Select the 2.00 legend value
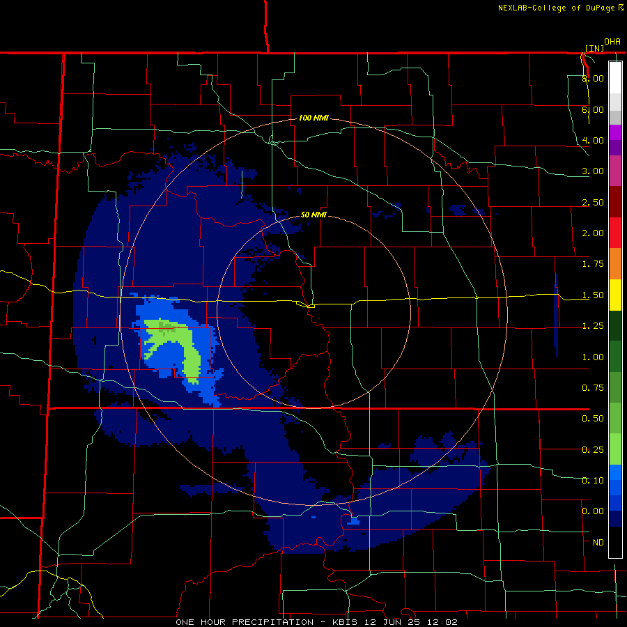Viewport: 627px width, 627px height. (x=593, y=233)
